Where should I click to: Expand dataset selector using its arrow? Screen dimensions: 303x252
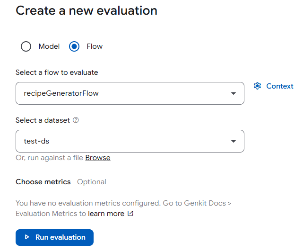233,141
